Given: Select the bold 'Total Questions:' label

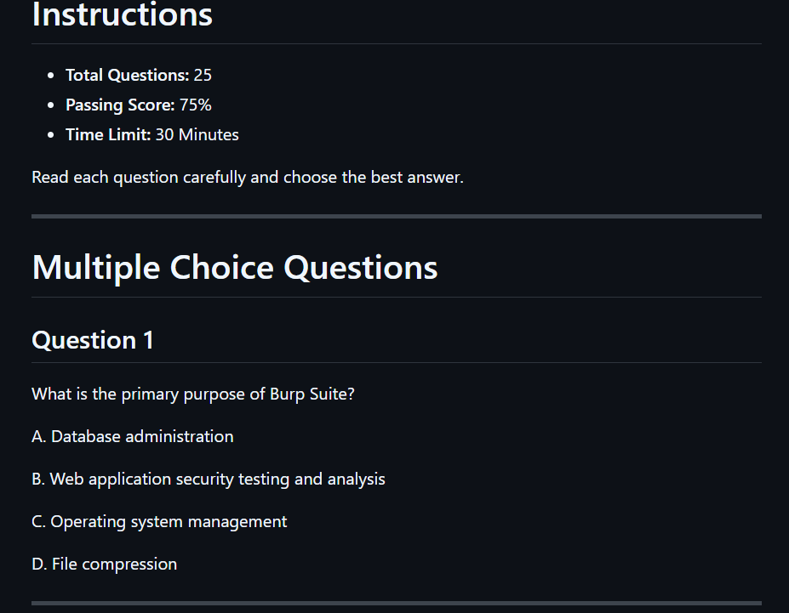Looking at the screenshot, I should coord(128,75).
